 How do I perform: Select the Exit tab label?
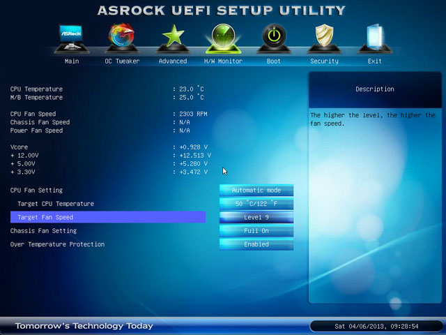click(375, 61)
